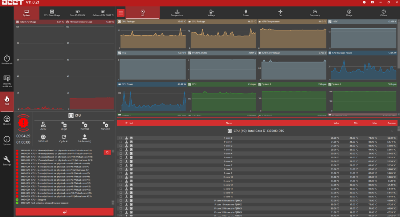Click the screenshot camera icon in title bar
400x217 pixels.
372,2
